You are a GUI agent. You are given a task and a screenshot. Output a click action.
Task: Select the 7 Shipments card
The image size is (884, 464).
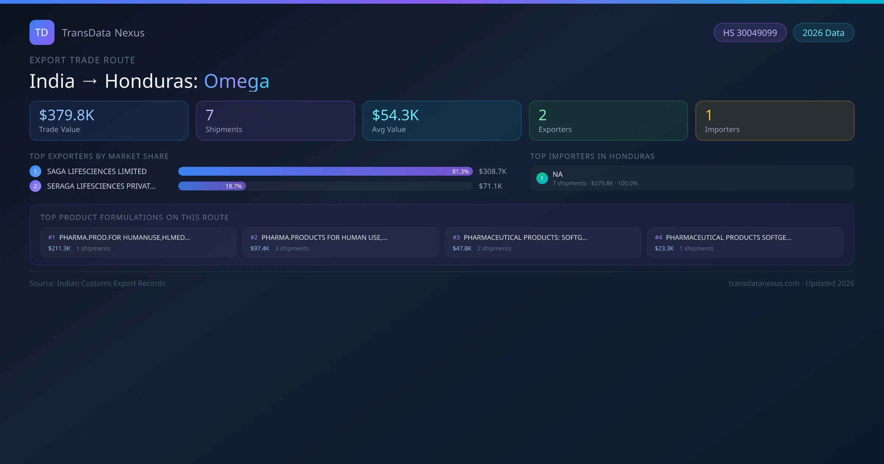click(x=275, y=121)
